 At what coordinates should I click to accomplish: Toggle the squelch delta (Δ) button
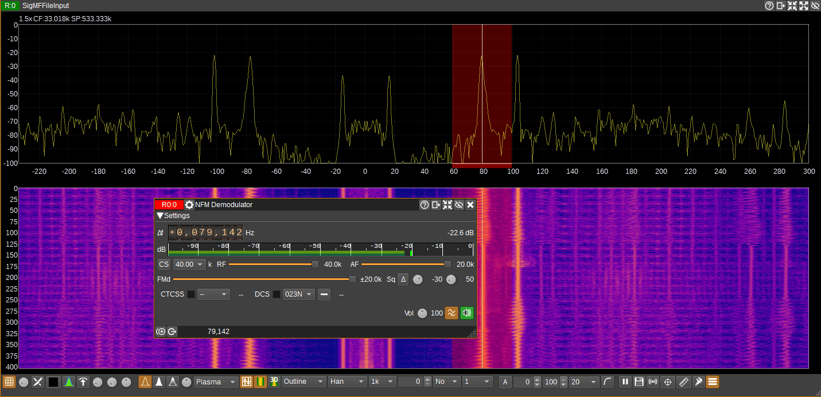tap(403, 279)
